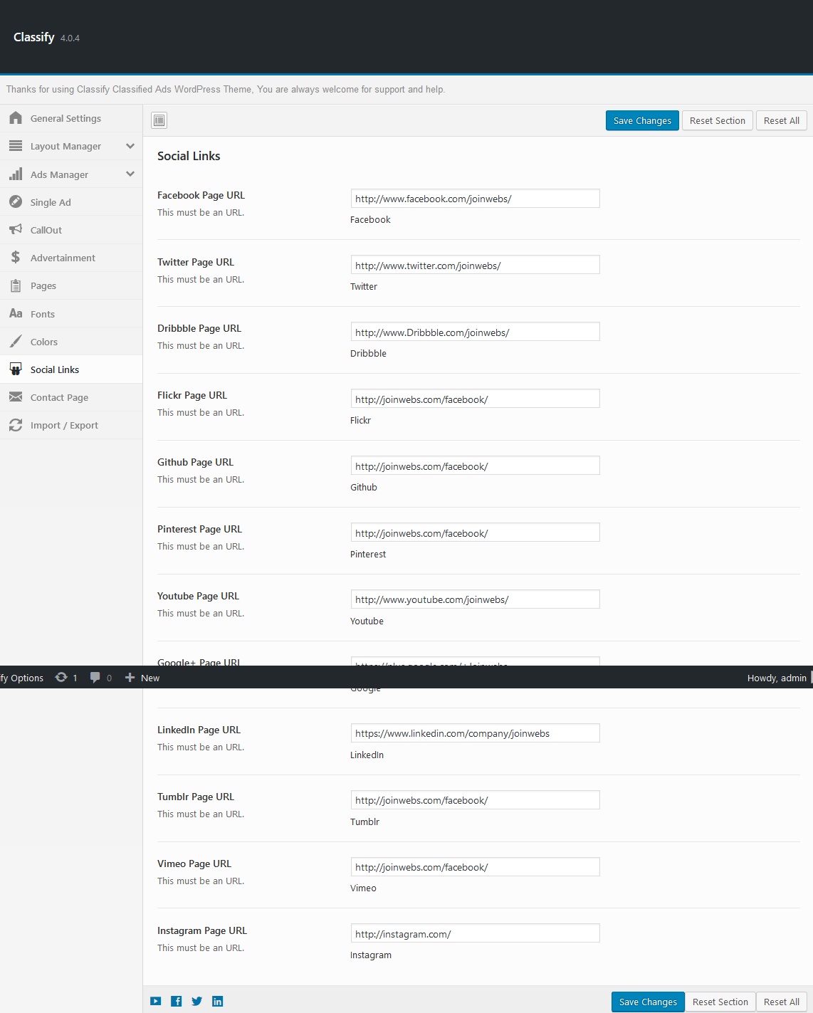Click the Pages clipboard icon

click(x=16, y=285)
